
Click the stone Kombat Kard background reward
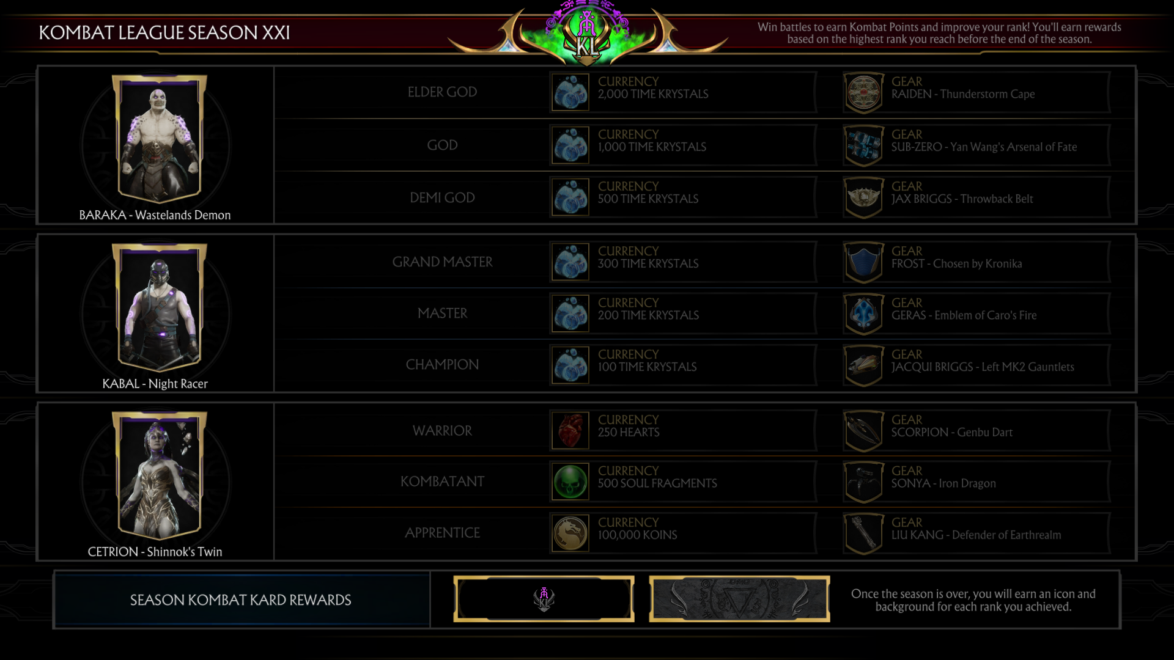coord(739,599)
